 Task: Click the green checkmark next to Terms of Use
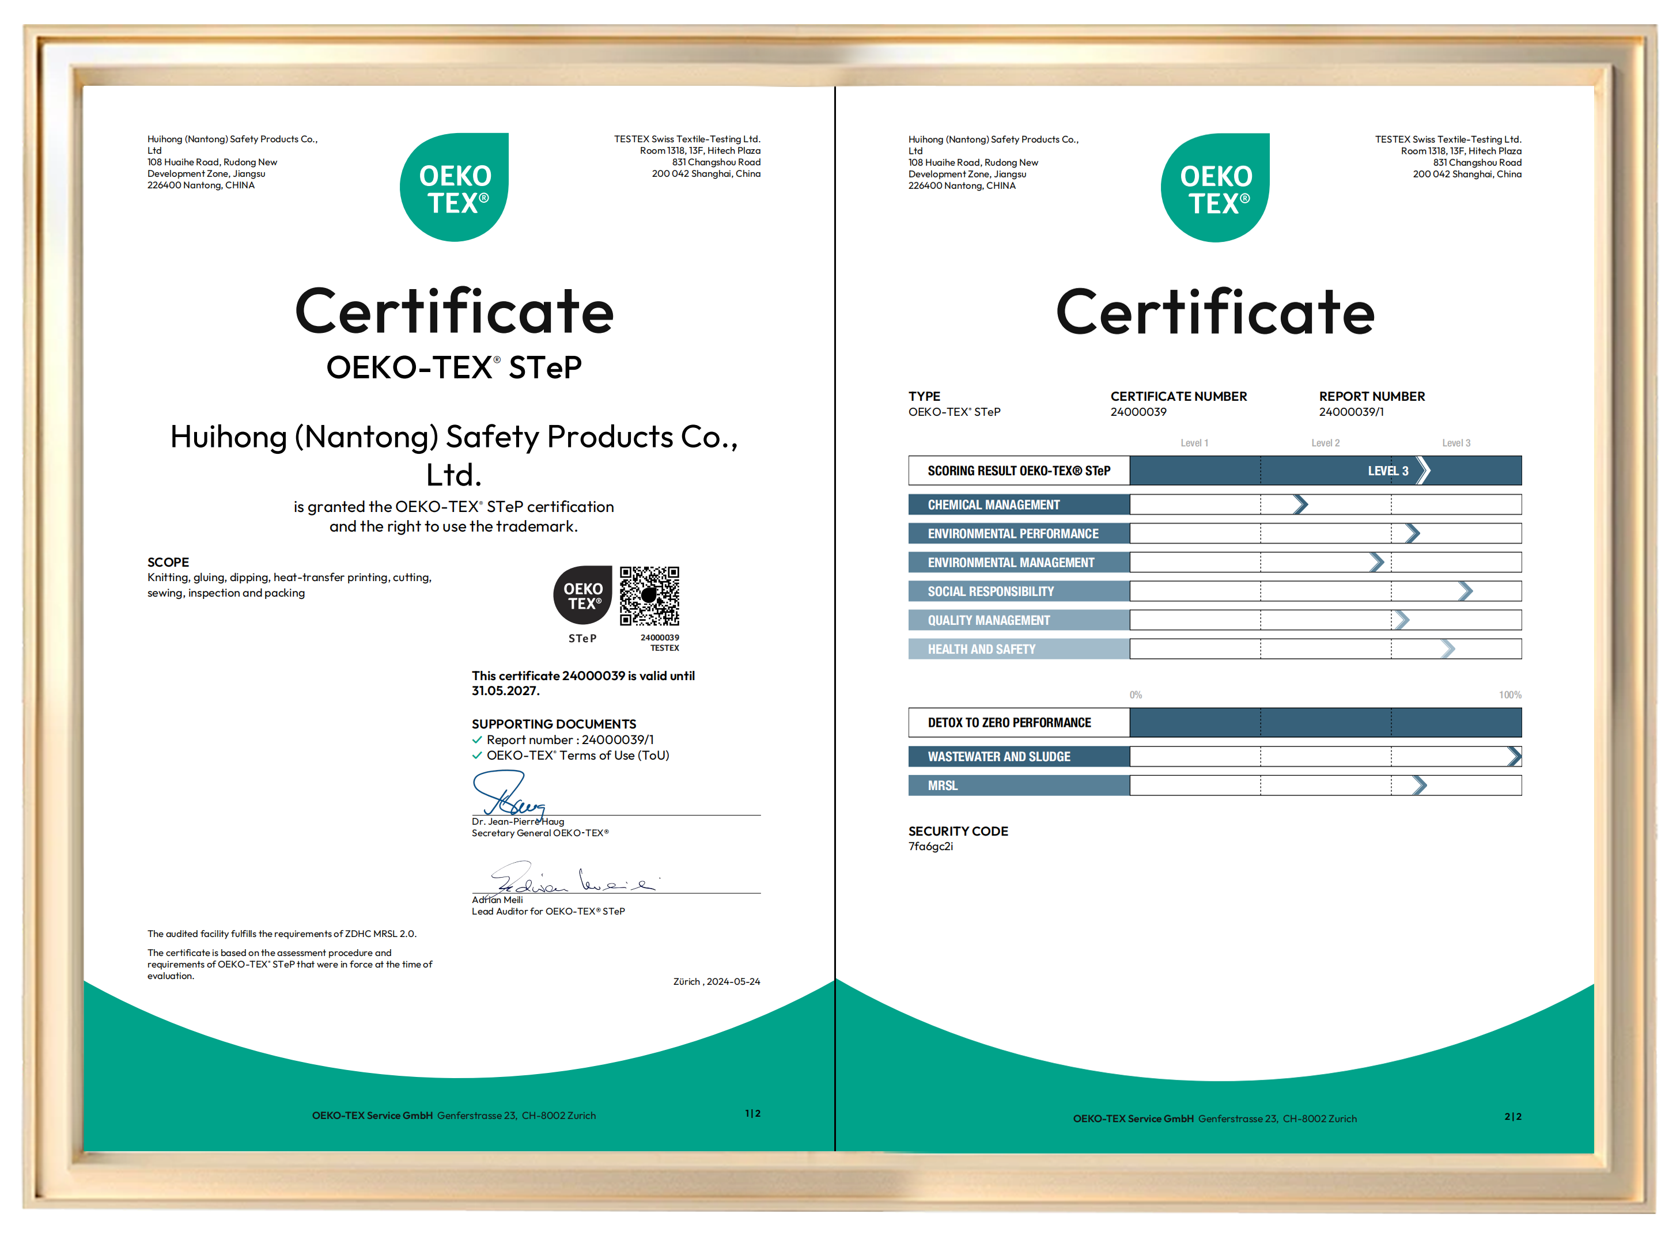(x=477, y=756)
